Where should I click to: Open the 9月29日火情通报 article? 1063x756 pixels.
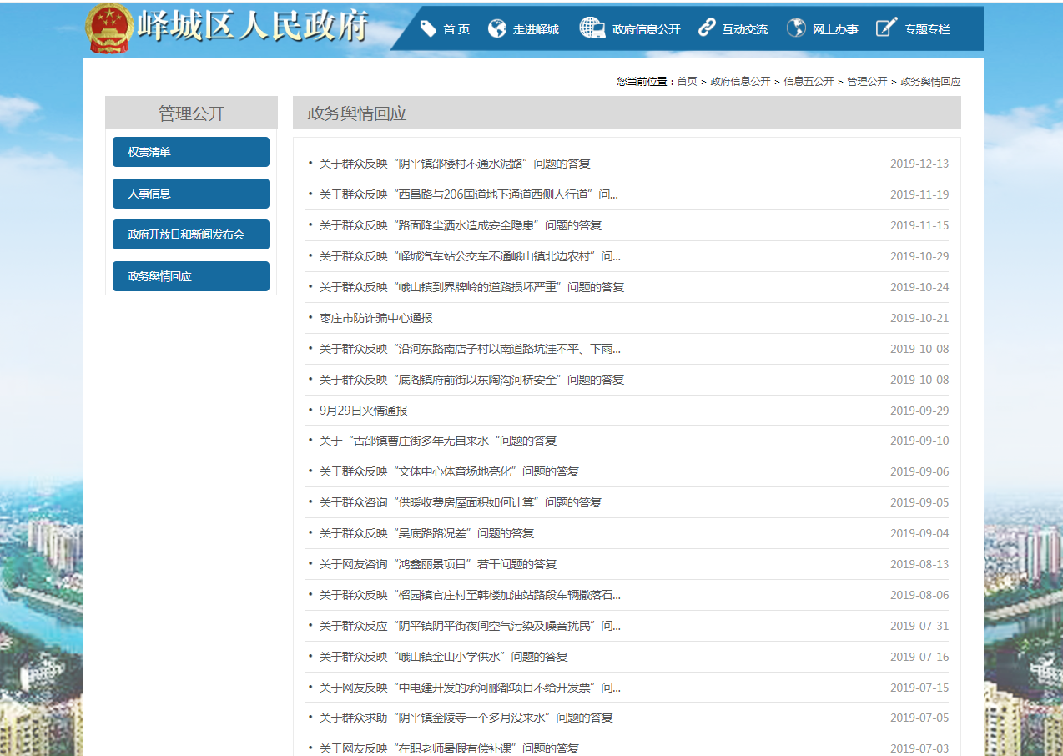pyautogui.click(x=363, y=411)
